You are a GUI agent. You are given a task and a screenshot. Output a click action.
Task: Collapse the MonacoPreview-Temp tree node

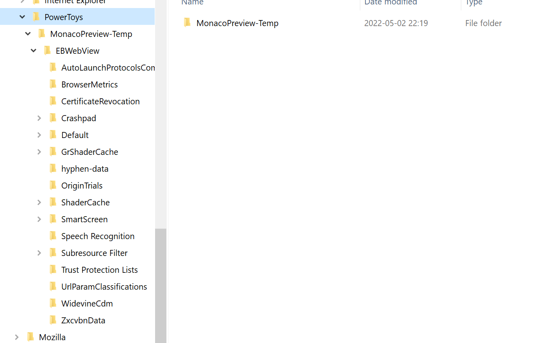28,34
